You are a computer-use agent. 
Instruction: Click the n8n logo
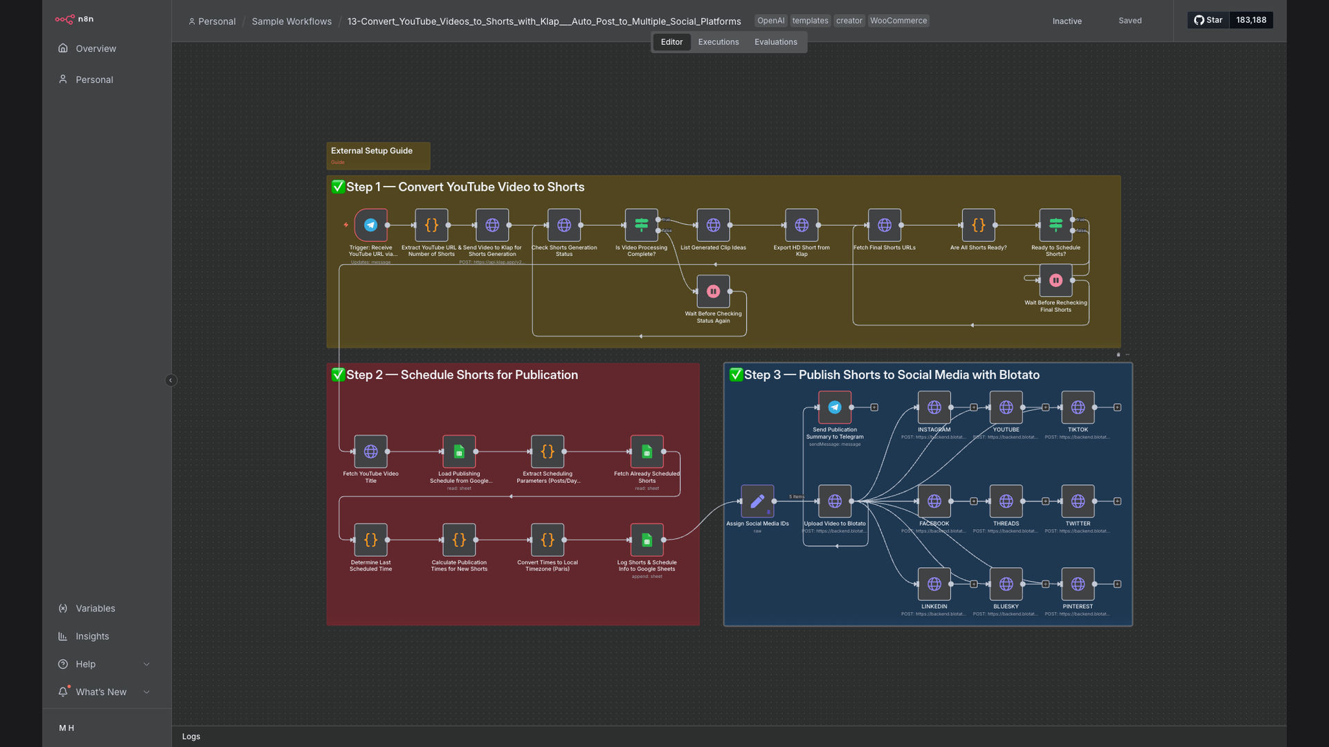(75, 19)
